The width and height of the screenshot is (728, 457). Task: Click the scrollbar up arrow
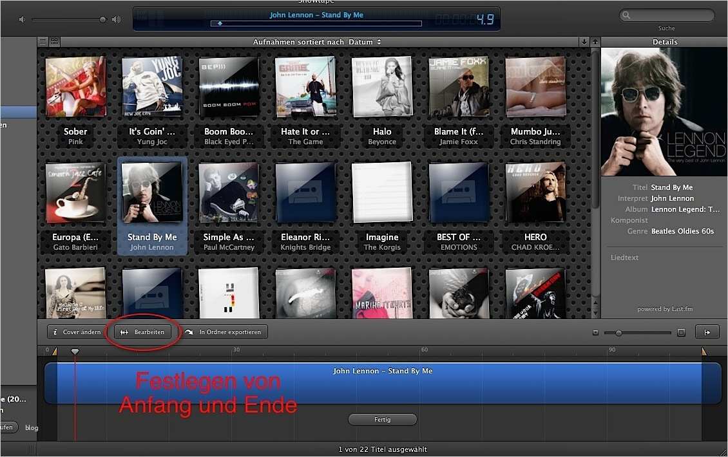pyautogui.click(x=595, y=304)
